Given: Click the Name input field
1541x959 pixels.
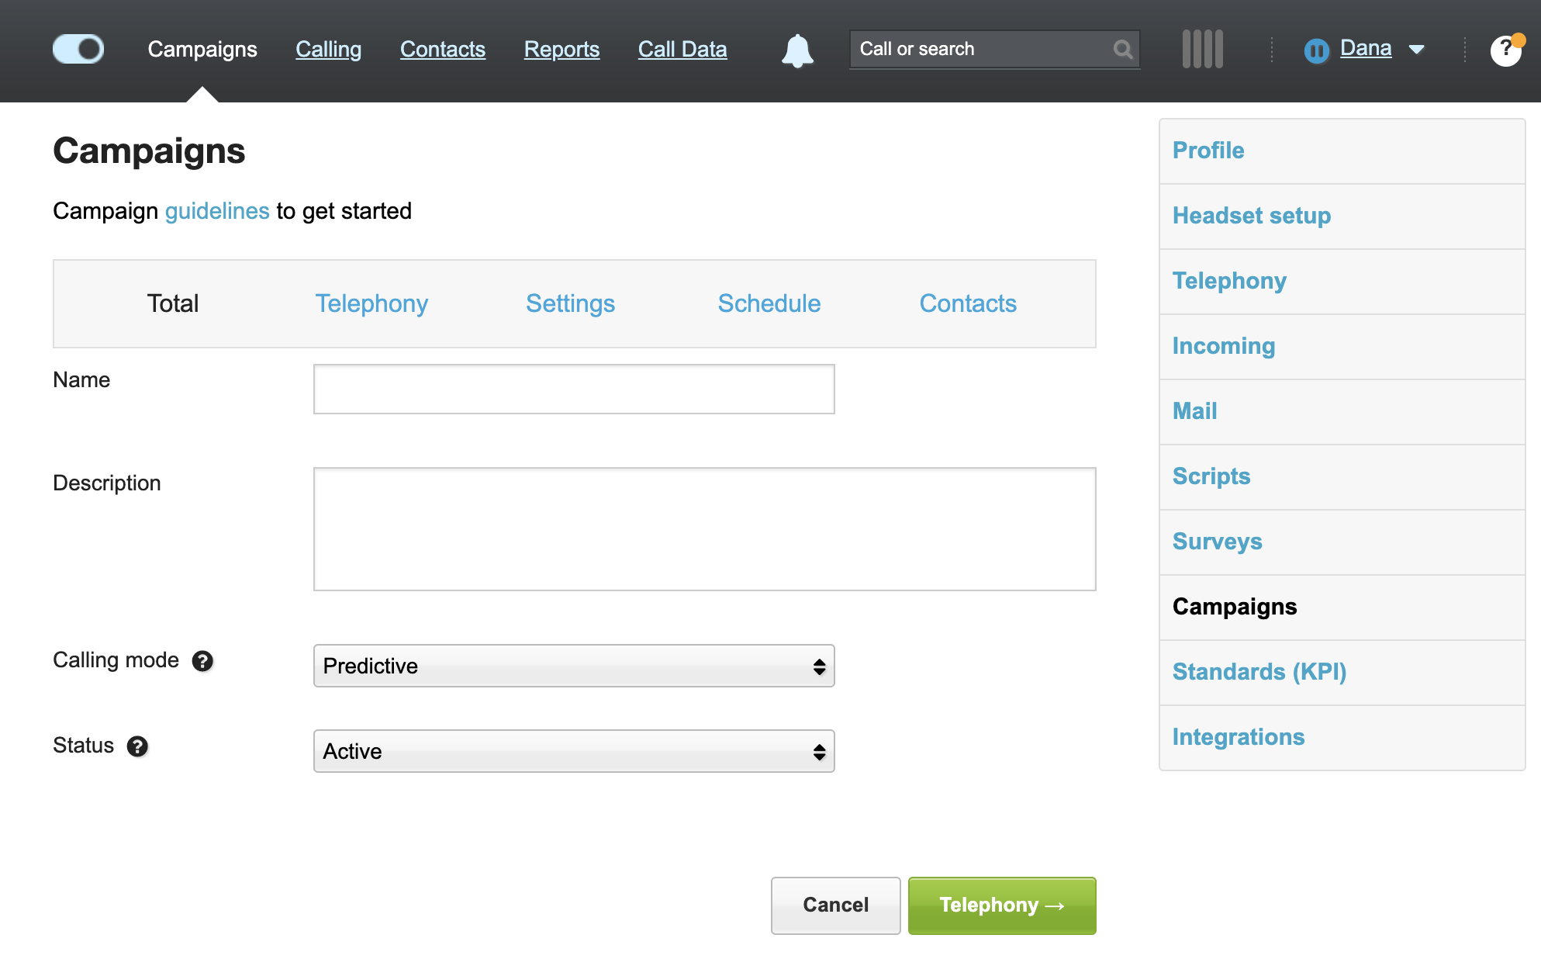Looking at the screenshot, I should coord(573,389).
